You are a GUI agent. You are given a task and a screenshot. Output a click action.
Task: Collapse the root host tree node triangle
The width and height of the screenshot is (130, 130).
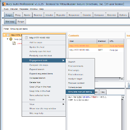(4, 35)
